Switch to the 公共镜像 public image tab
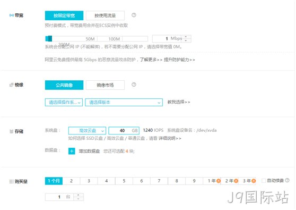This screenshot has height=210, width=296. point(64,85)
